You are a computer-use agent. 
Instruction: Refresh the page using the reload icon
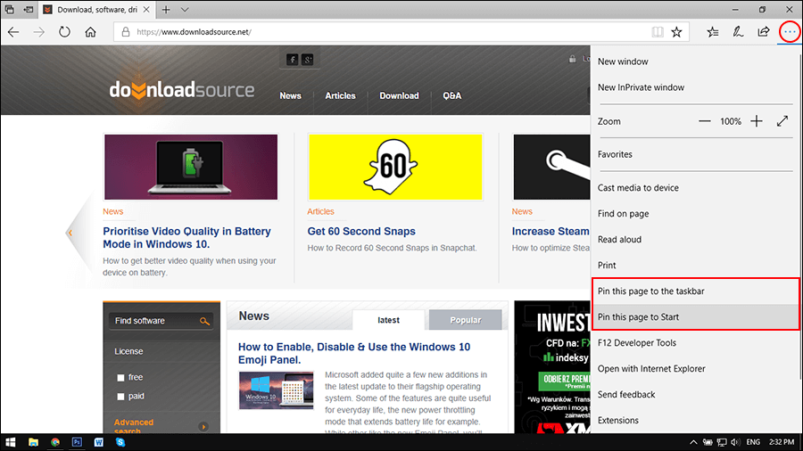pyautogui.click(x=64, y=32)
